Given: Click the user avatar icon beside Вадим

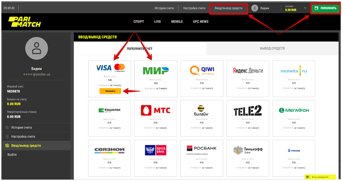Looking at the screenshot, I should [255, 8].
